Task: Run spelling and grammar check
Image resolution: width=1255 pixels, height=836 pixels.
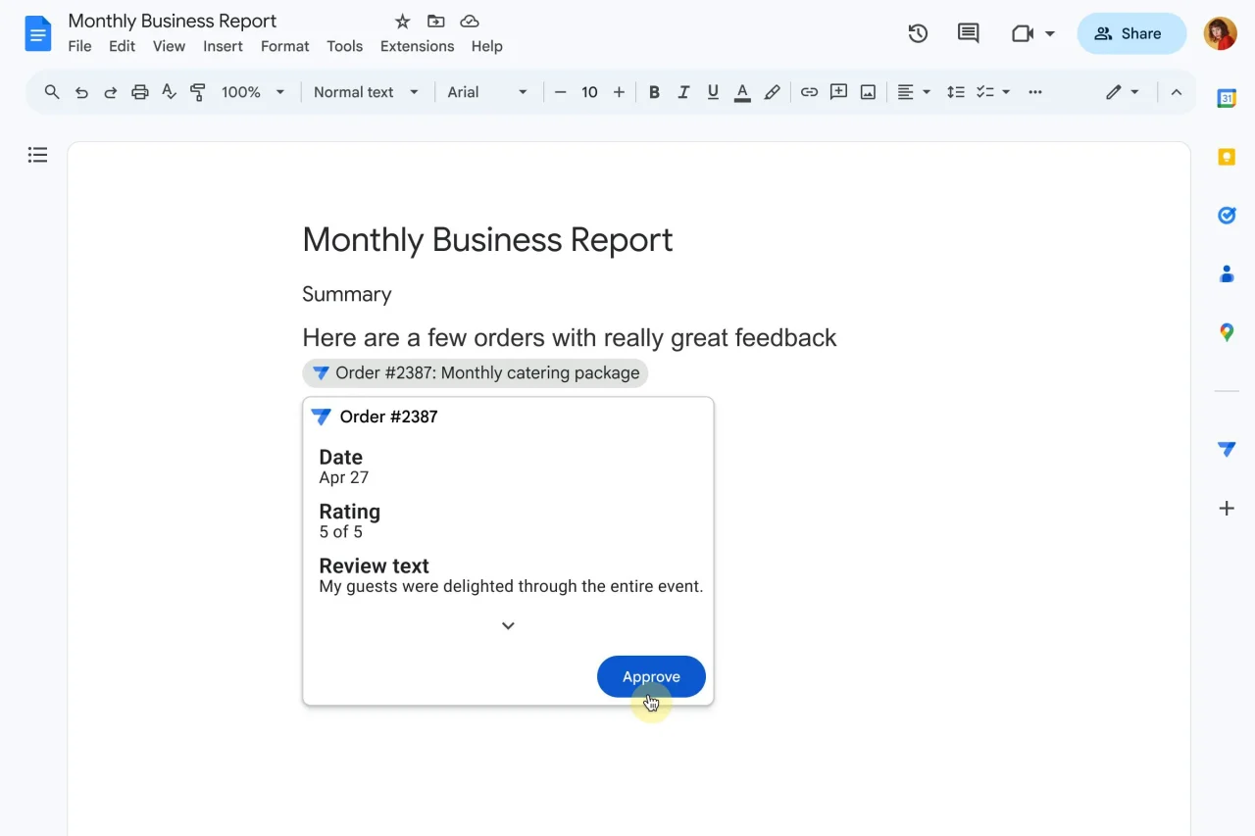Action: pyautogui.click(x=169, y=92)
